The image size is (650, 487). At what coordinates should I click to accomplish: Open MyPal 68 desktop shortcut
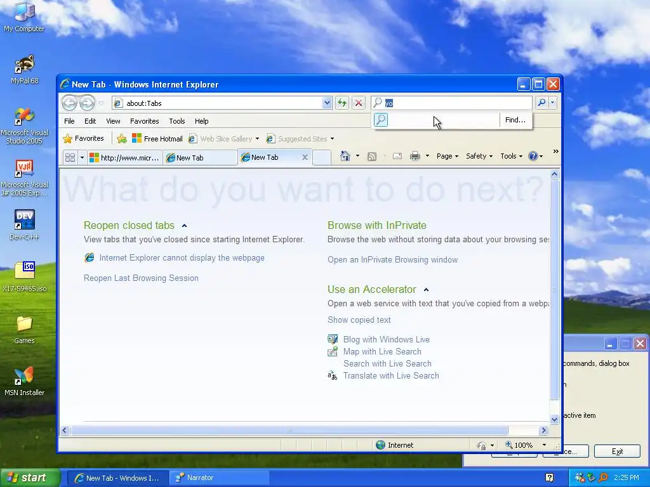pos(24,70)
